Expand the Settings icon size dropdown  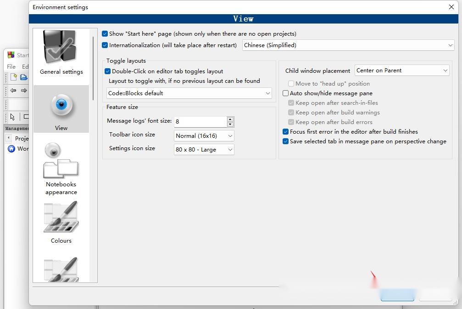coord(204,150)
